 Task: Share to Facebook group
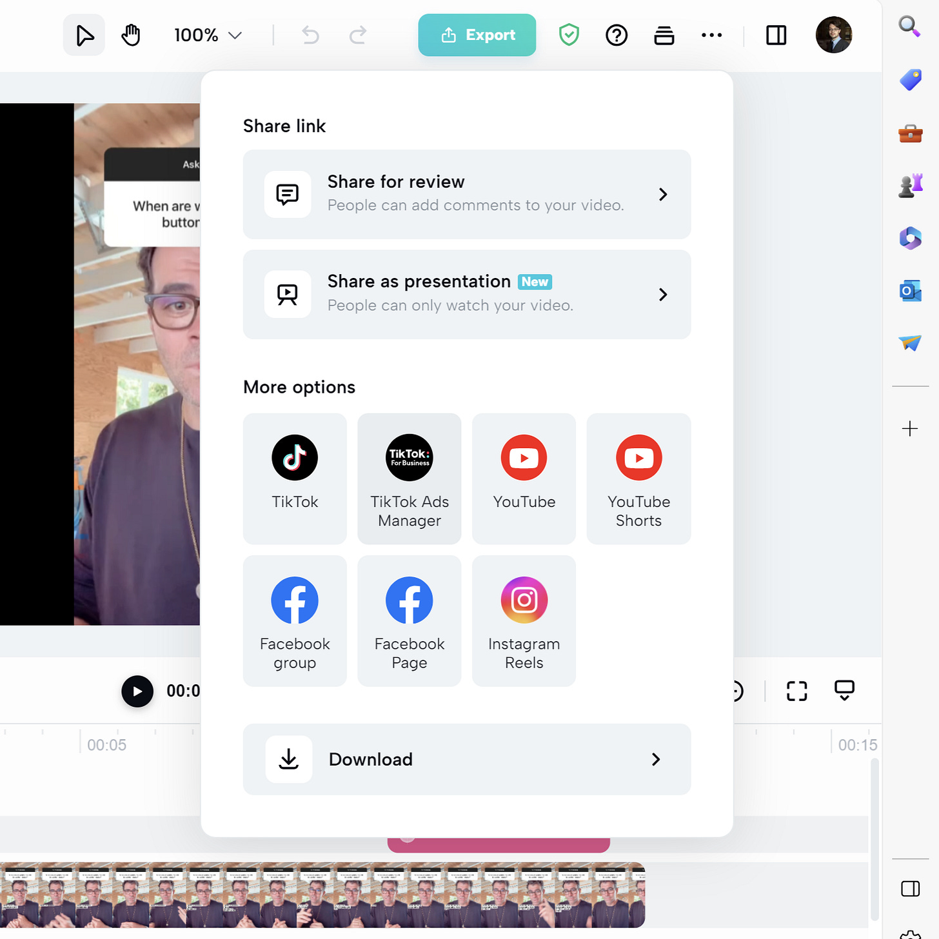(x=295, y=621)
